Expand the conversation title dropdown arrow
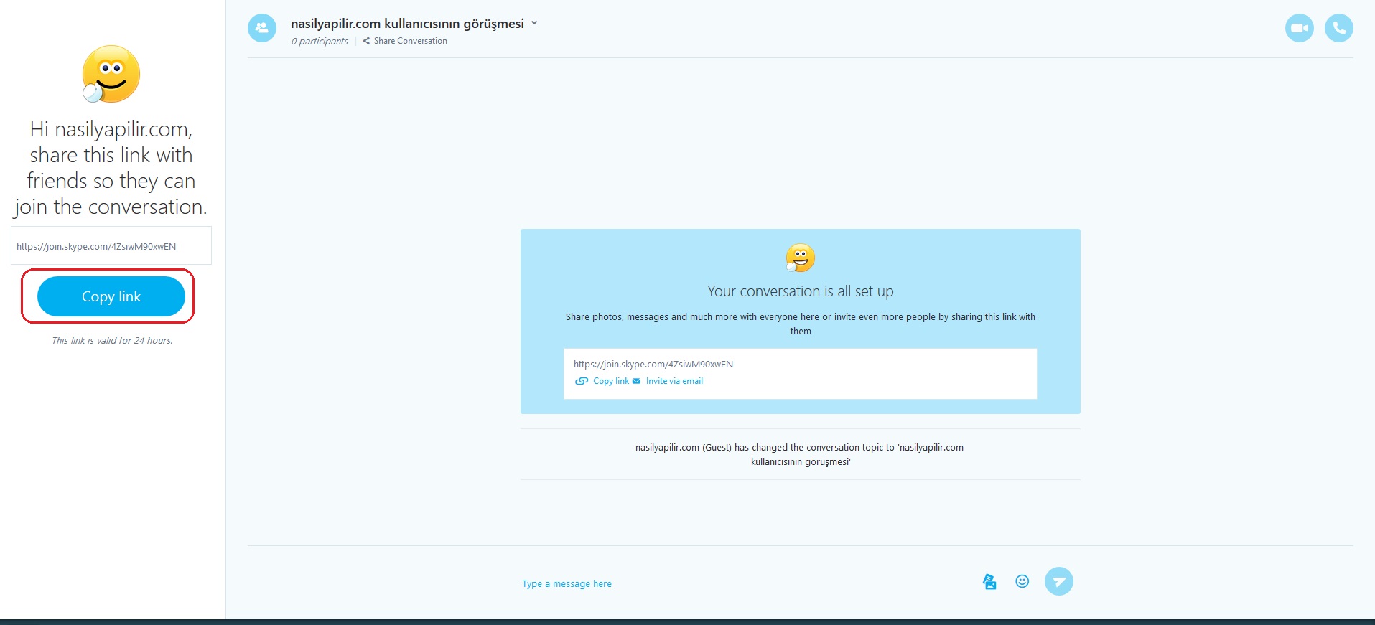Image resolution: width=1375 pixels, height=625 pixels. click(534, 23)
